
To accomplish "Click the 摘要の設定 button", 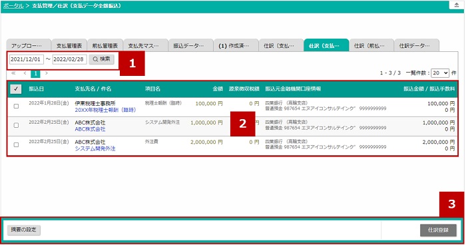I will [x=23, y=230].
